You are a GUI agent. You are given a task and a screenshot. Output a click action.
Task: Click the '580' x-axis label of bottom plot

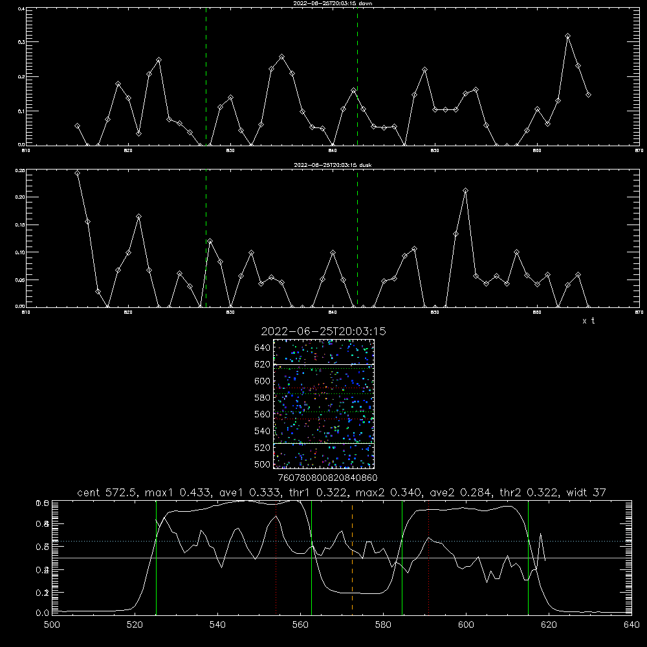tap(383, 625)
